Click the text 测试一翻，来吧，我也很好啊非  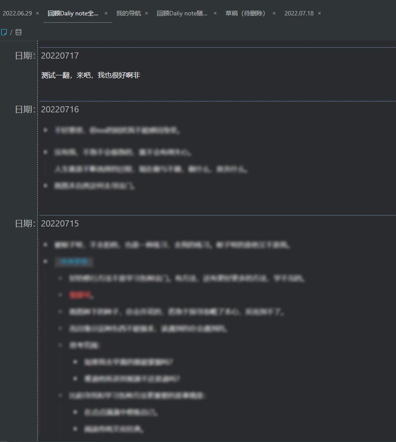[91, 75]
